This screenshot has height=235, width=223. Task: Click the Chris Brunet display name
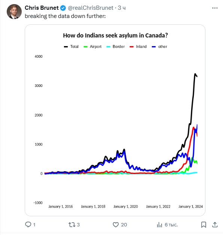(x=42, y=8)
